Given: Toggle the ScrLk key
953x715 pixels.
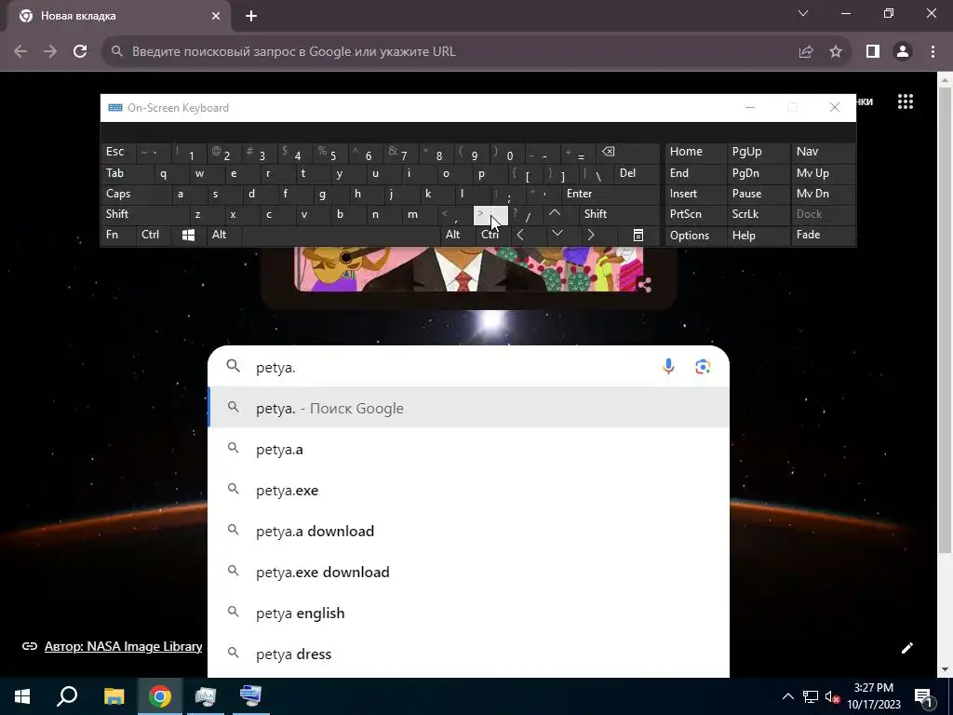Looking at the screenshot, I should click(x=758, y=214).
